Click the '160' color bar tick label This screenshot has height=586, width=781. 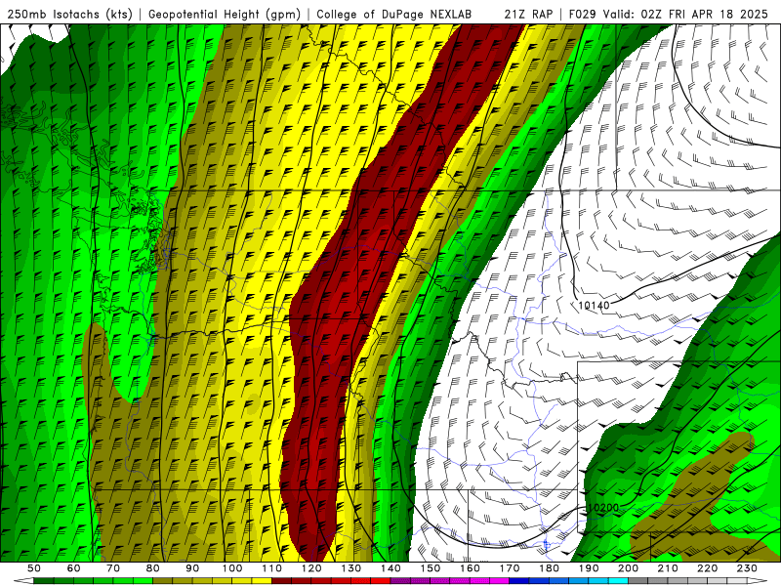pyautogui.click(x=471, y=568)
